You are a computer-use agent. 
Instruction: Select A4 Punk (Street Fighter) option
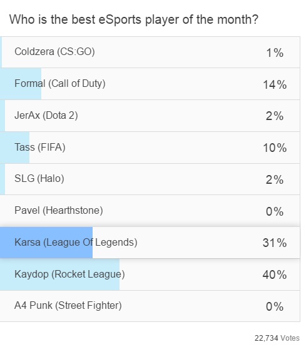150,306
